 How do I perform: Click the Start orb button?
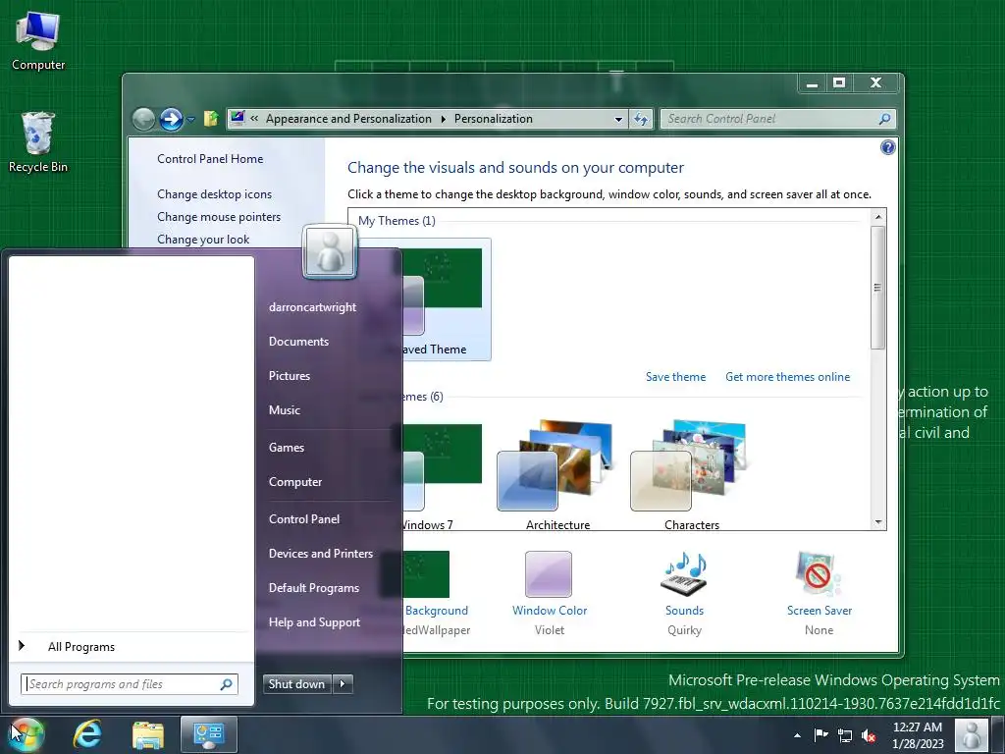pyautogui.click(x=26, y=734)
